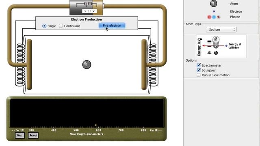
Task: Click the Atom legend icon
Action: tap(214, 4)
